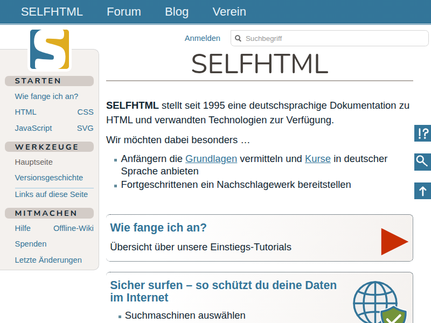This screenshot has height=323, width=431.
Task: Focus the Suchbegriff search field
Action: pyautogui.click(x=329, y=38)
